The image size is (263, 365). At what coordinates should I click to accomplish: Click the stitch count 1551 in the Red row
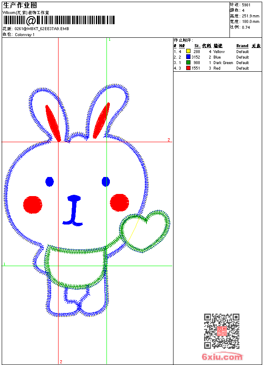[196, 68]
